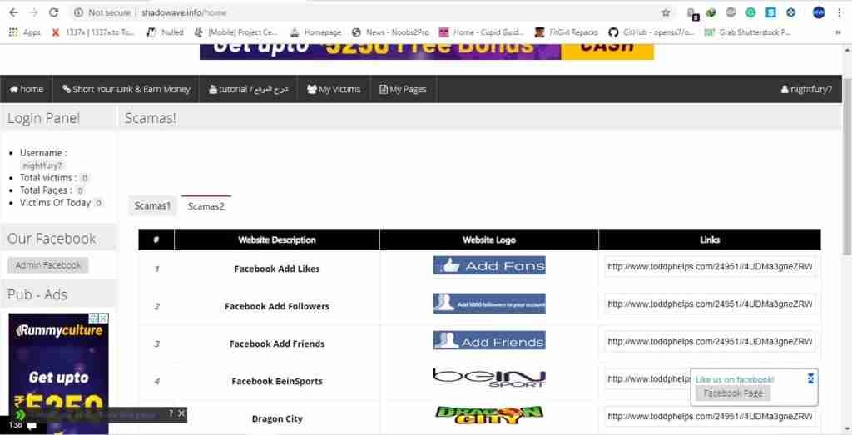Image resolution: width=852 pixels, height=435 pixels.
Task: Click the Dragon City description text
Action: (x=277, y=418)
